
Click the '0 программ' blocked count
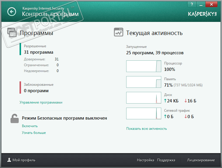(x=36, y=91)
